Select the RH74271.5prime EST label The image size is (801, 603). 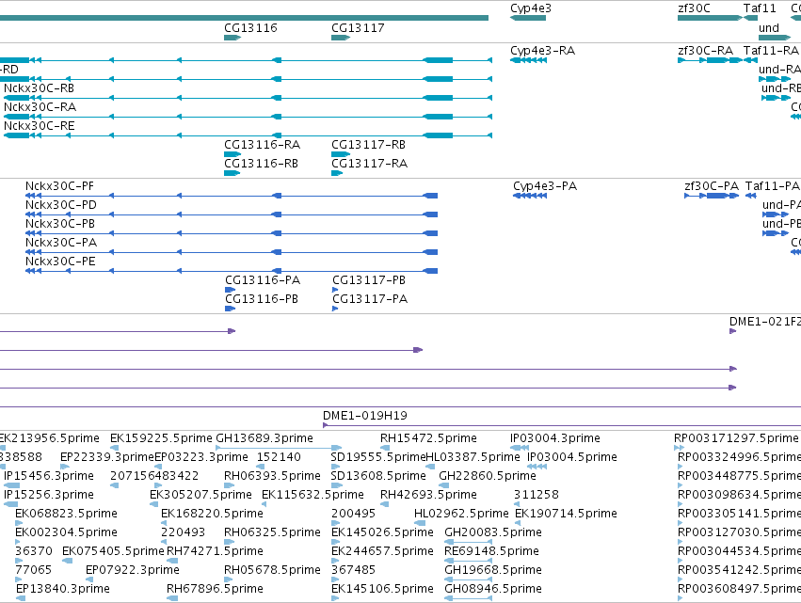pos(215,551)
